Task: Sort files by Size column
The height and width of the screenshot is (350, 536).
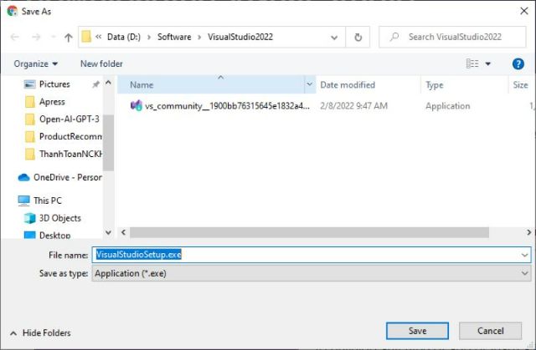Action: 520,85
